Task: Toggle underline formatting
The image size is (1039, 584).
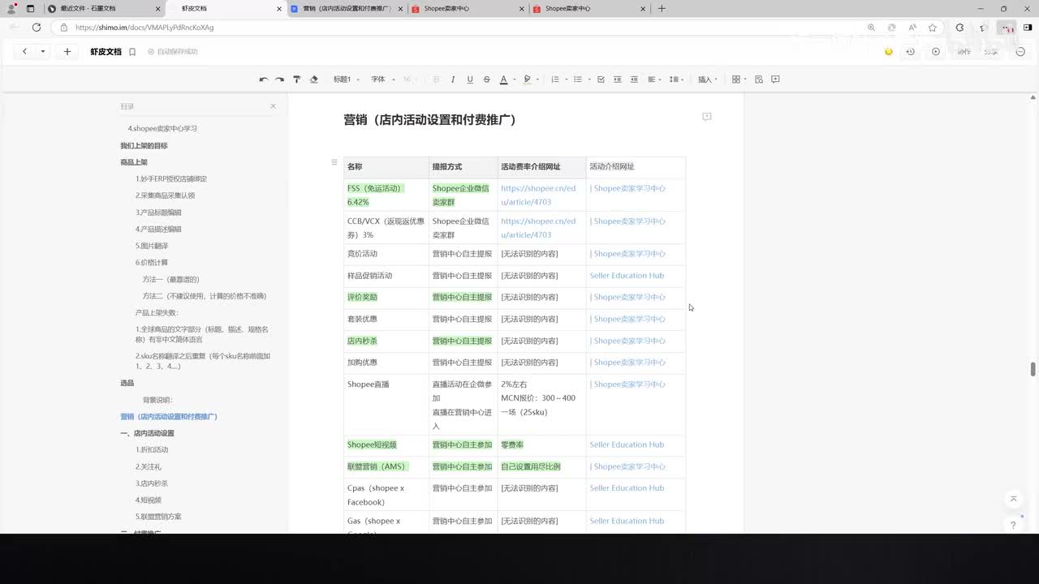Action: tap(470, 79)
